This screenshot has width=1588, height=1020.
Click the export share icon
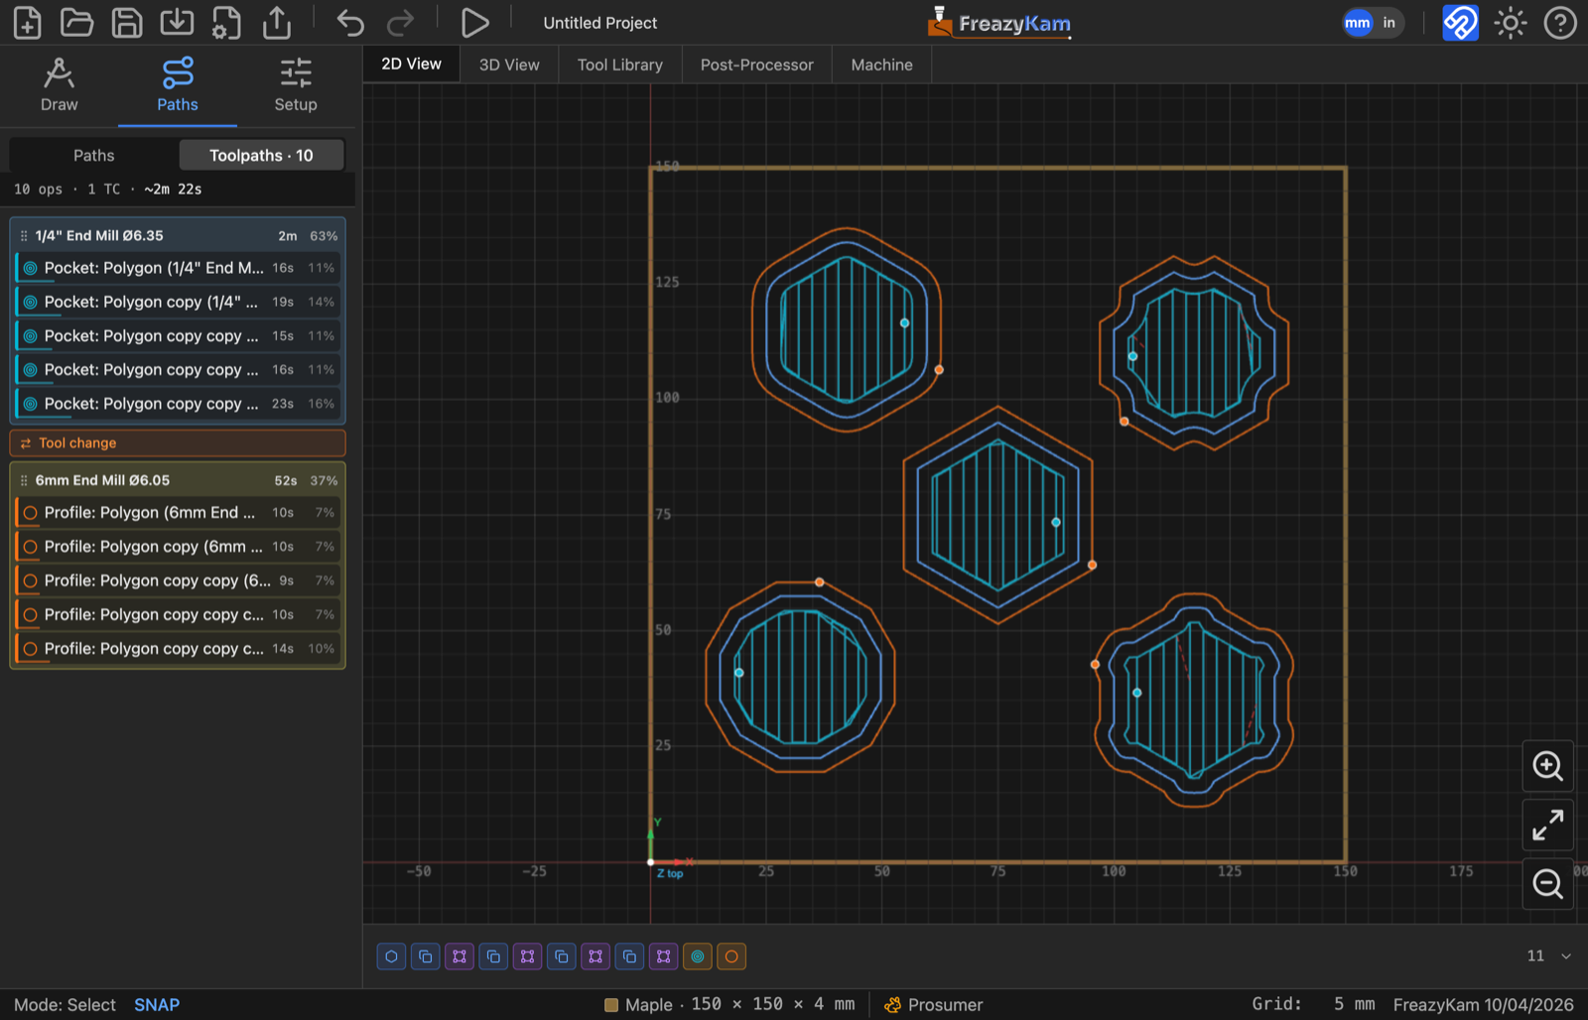277,22
